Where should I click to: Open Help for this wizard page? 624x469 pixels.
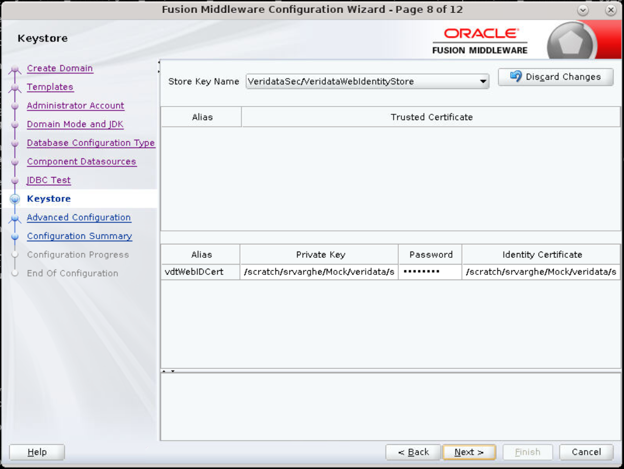point(37,452)
